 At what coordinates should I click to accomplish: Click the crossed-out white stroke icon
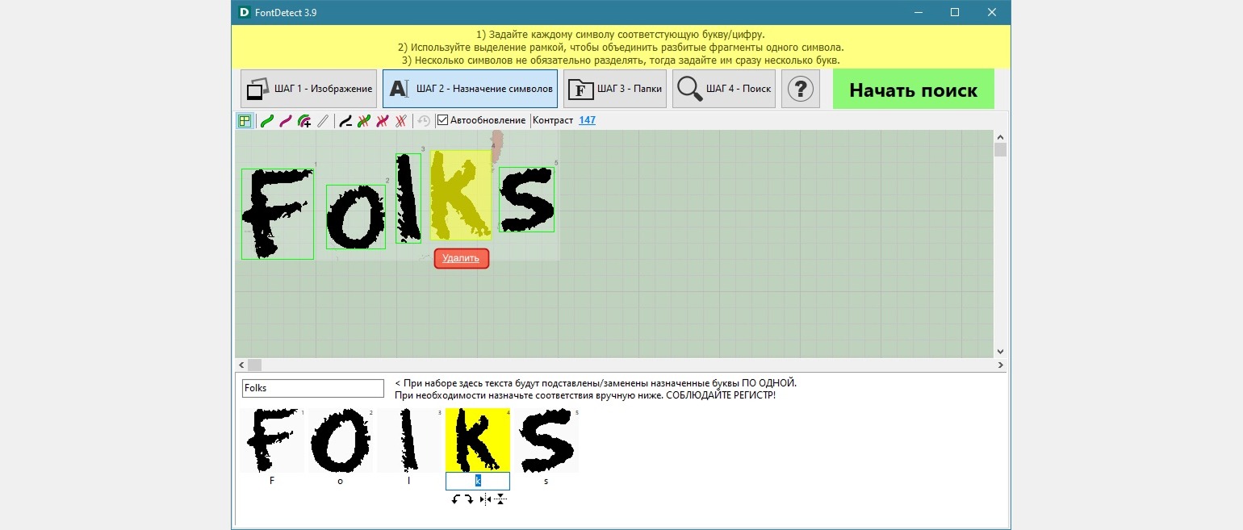pyautogui.click(x=401, y=121)
